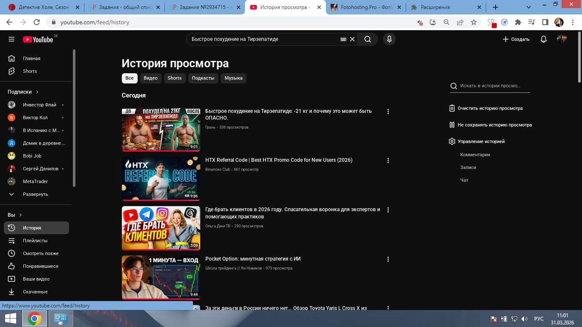Open the HTX Referral Code video title
Screen dimensions: 582x327
pyautogui.click(x=279, y=160)
